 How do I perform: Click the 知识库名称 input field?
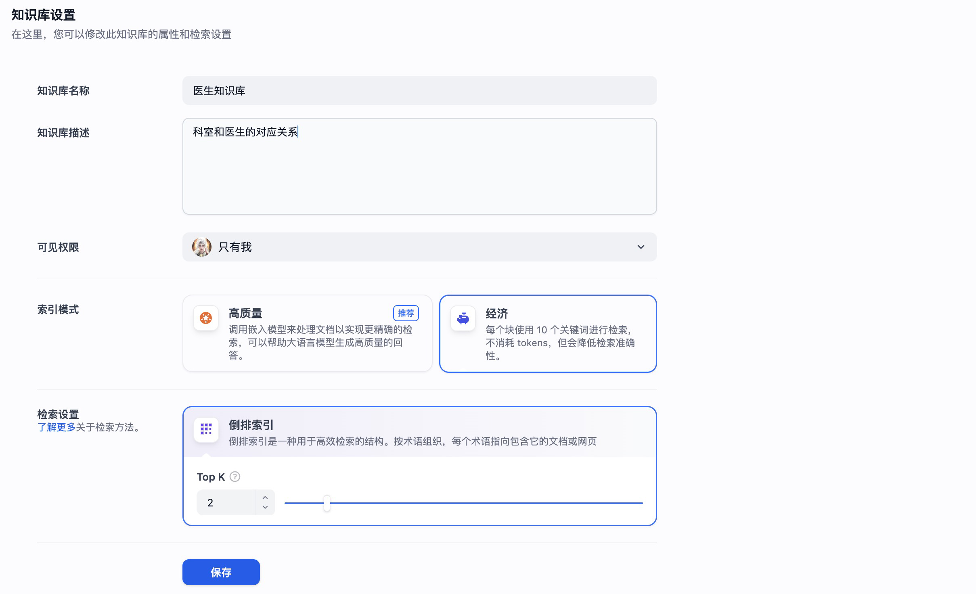click(420, 91)
